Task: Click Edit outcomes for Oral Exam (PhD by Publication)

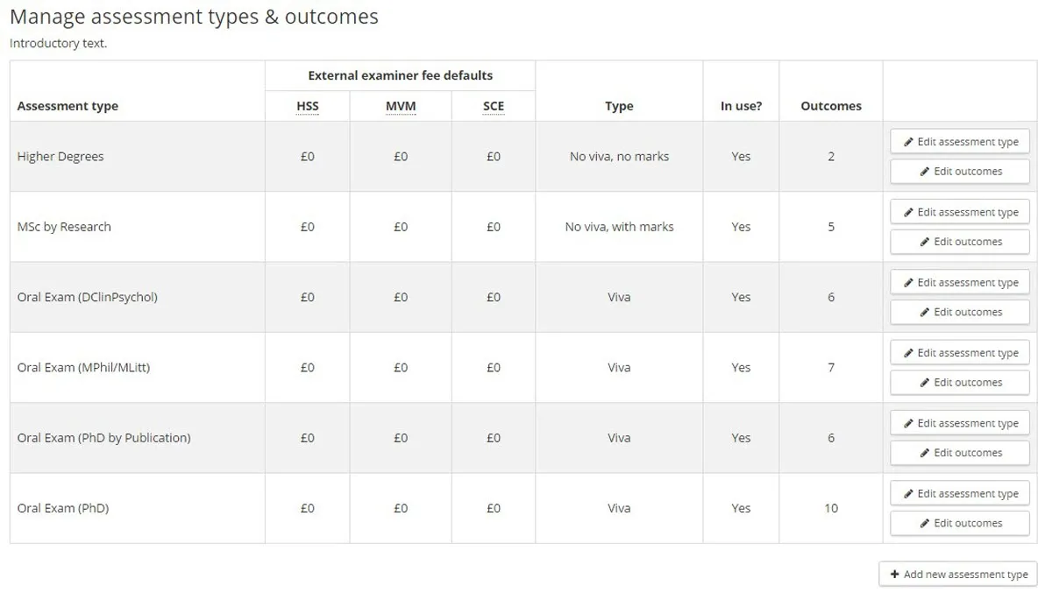Action: 959,452
